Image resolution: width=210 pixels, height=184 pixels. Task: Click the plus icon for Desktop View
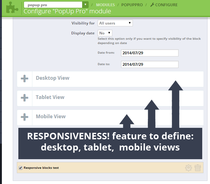25,79
